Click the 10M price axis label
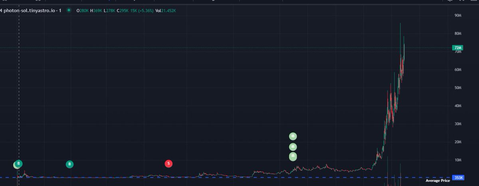Screen dimensions: 479x186 point(458,160)
